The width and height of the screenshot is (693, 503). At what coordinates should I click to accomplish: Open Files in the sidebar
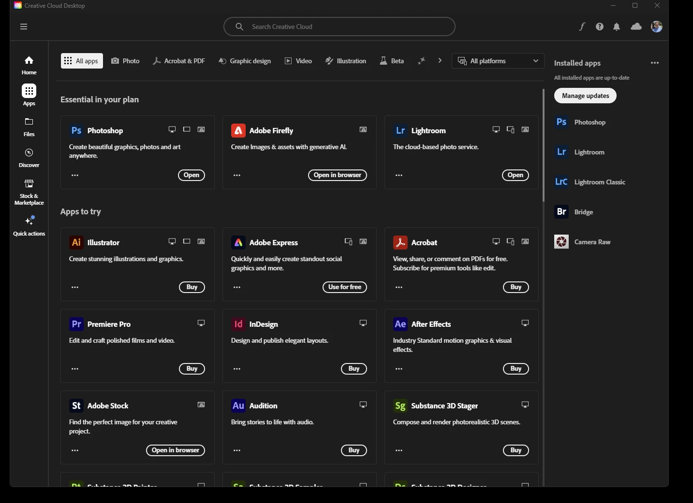pyautogui.click(x=29, y=126)
